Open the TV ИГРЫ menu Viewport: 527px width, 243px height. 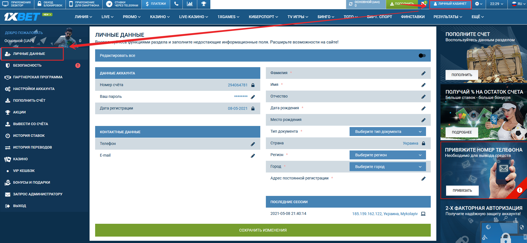coord(298,17)
